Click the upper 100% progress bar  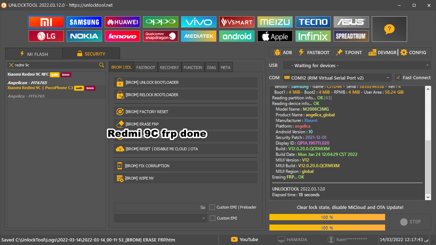point(327,217)
